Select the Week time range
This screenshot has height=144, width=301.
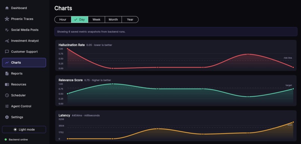(96, 19)
